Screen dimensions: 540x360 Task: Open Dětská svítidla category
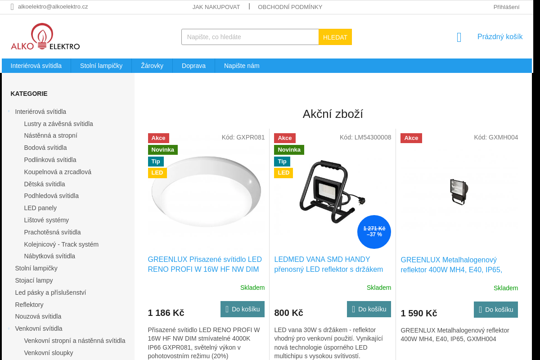(x=45, y=184)
